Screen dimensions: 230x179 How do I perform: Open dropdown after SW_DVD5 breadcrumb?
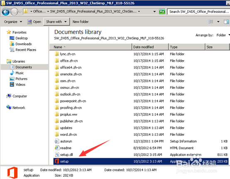139,12
